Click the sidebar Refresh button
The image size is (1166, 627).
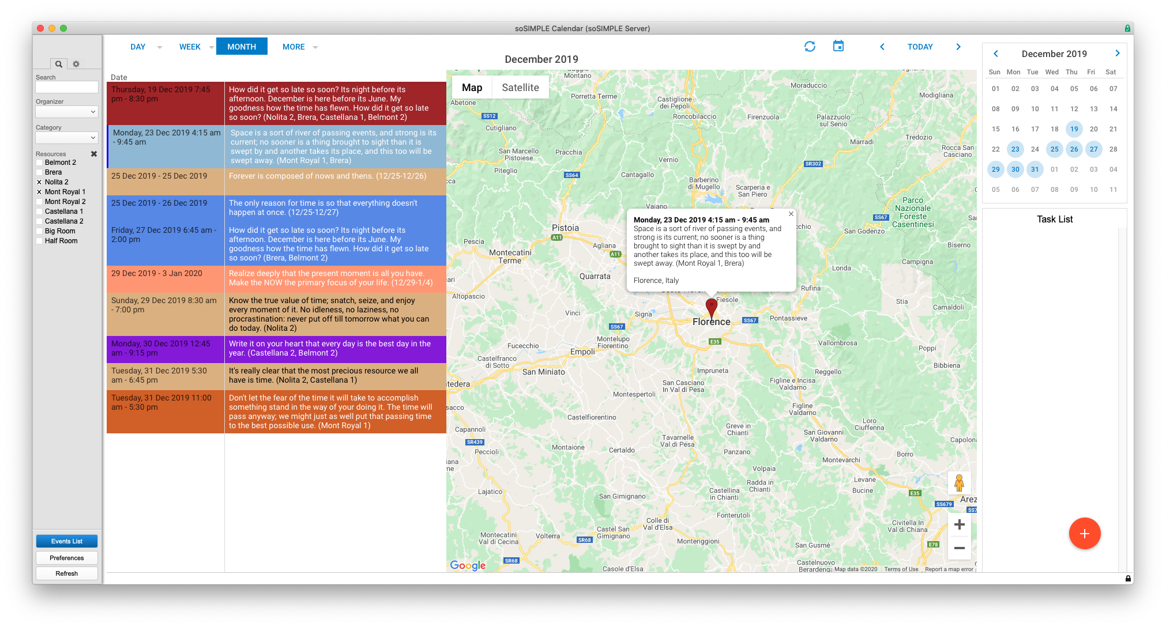[67, 573]
